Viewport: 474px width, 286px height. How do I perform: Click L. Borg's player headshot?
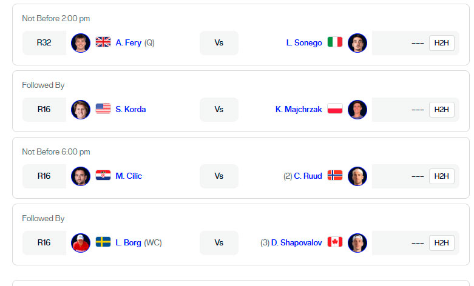click(81, 242)
